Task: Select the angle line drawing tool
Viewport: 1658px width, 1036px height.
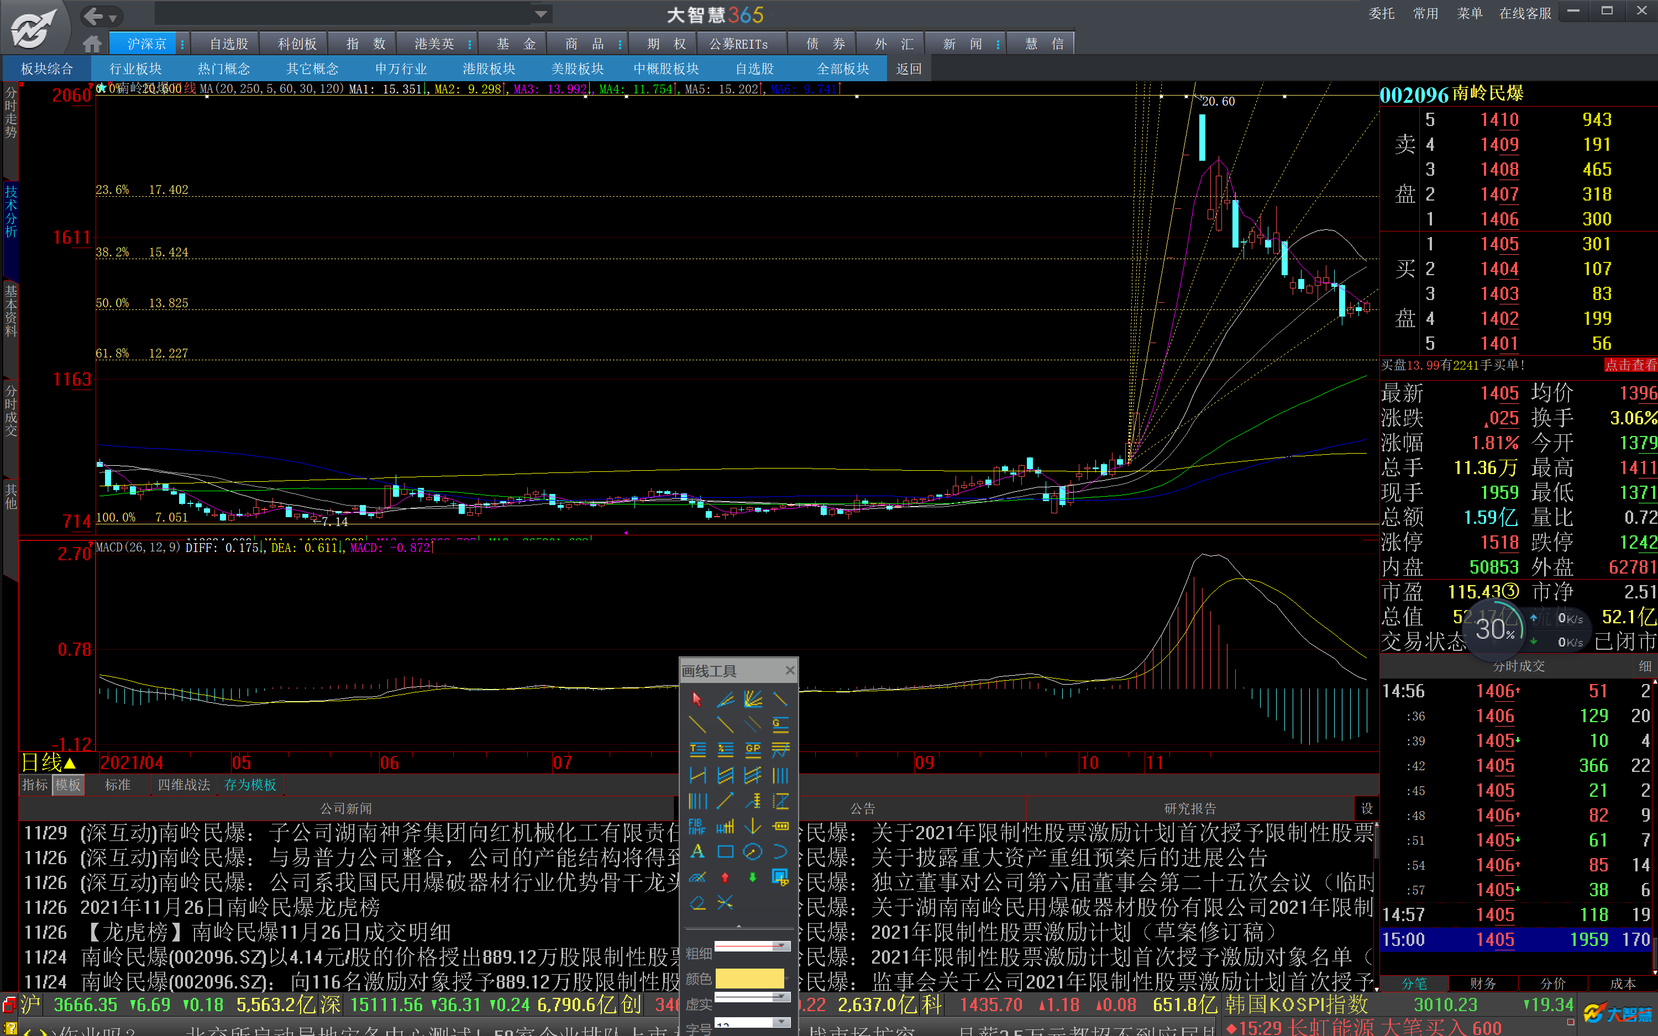Action: 725,699
